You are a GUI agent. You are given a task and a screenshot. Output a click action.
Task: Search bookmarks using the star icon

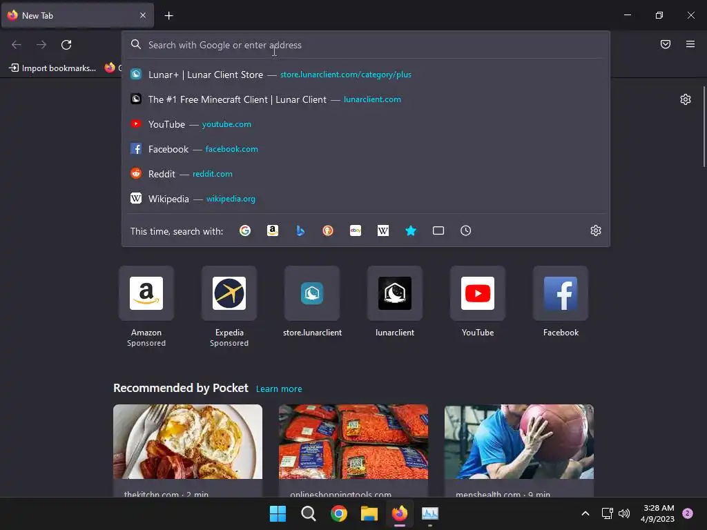[411, 230]
